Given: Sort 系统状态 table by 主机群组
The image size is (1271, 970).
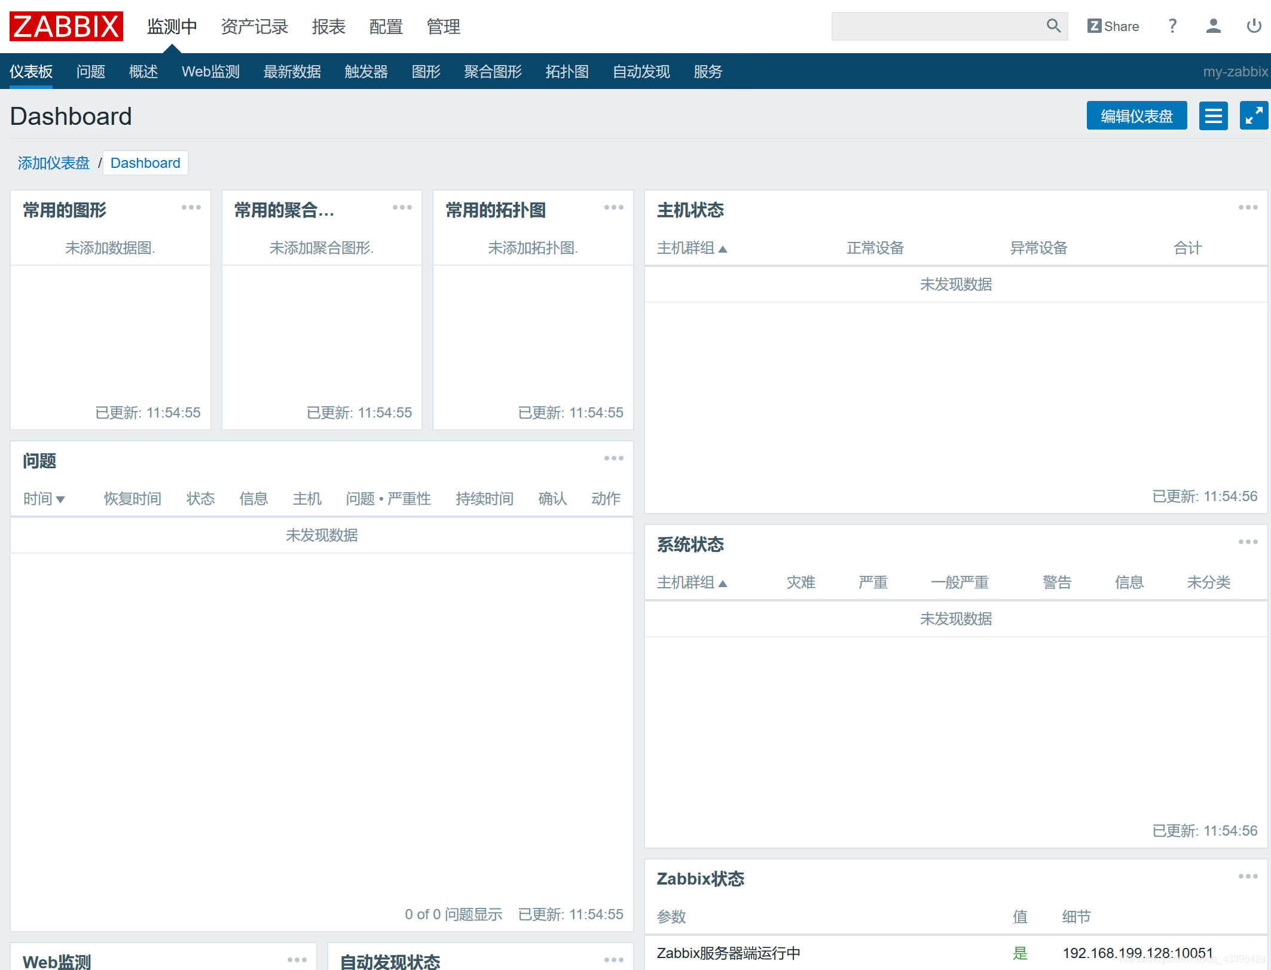Looking at the screenshot, I should coord(692,582).
